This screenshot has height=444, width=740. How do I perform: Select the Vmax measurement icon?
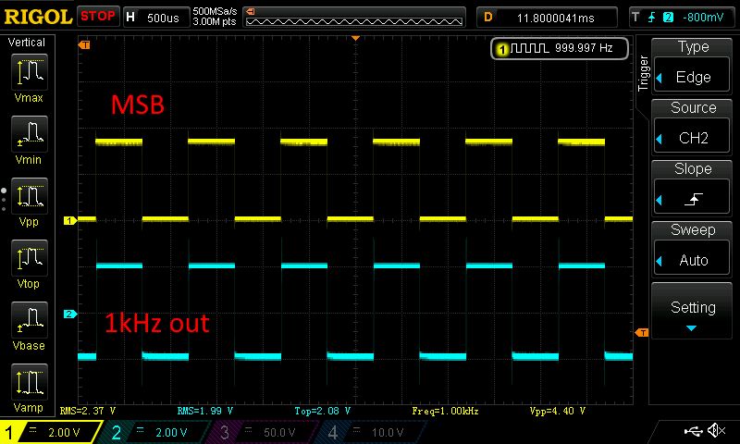pos(30,72)
